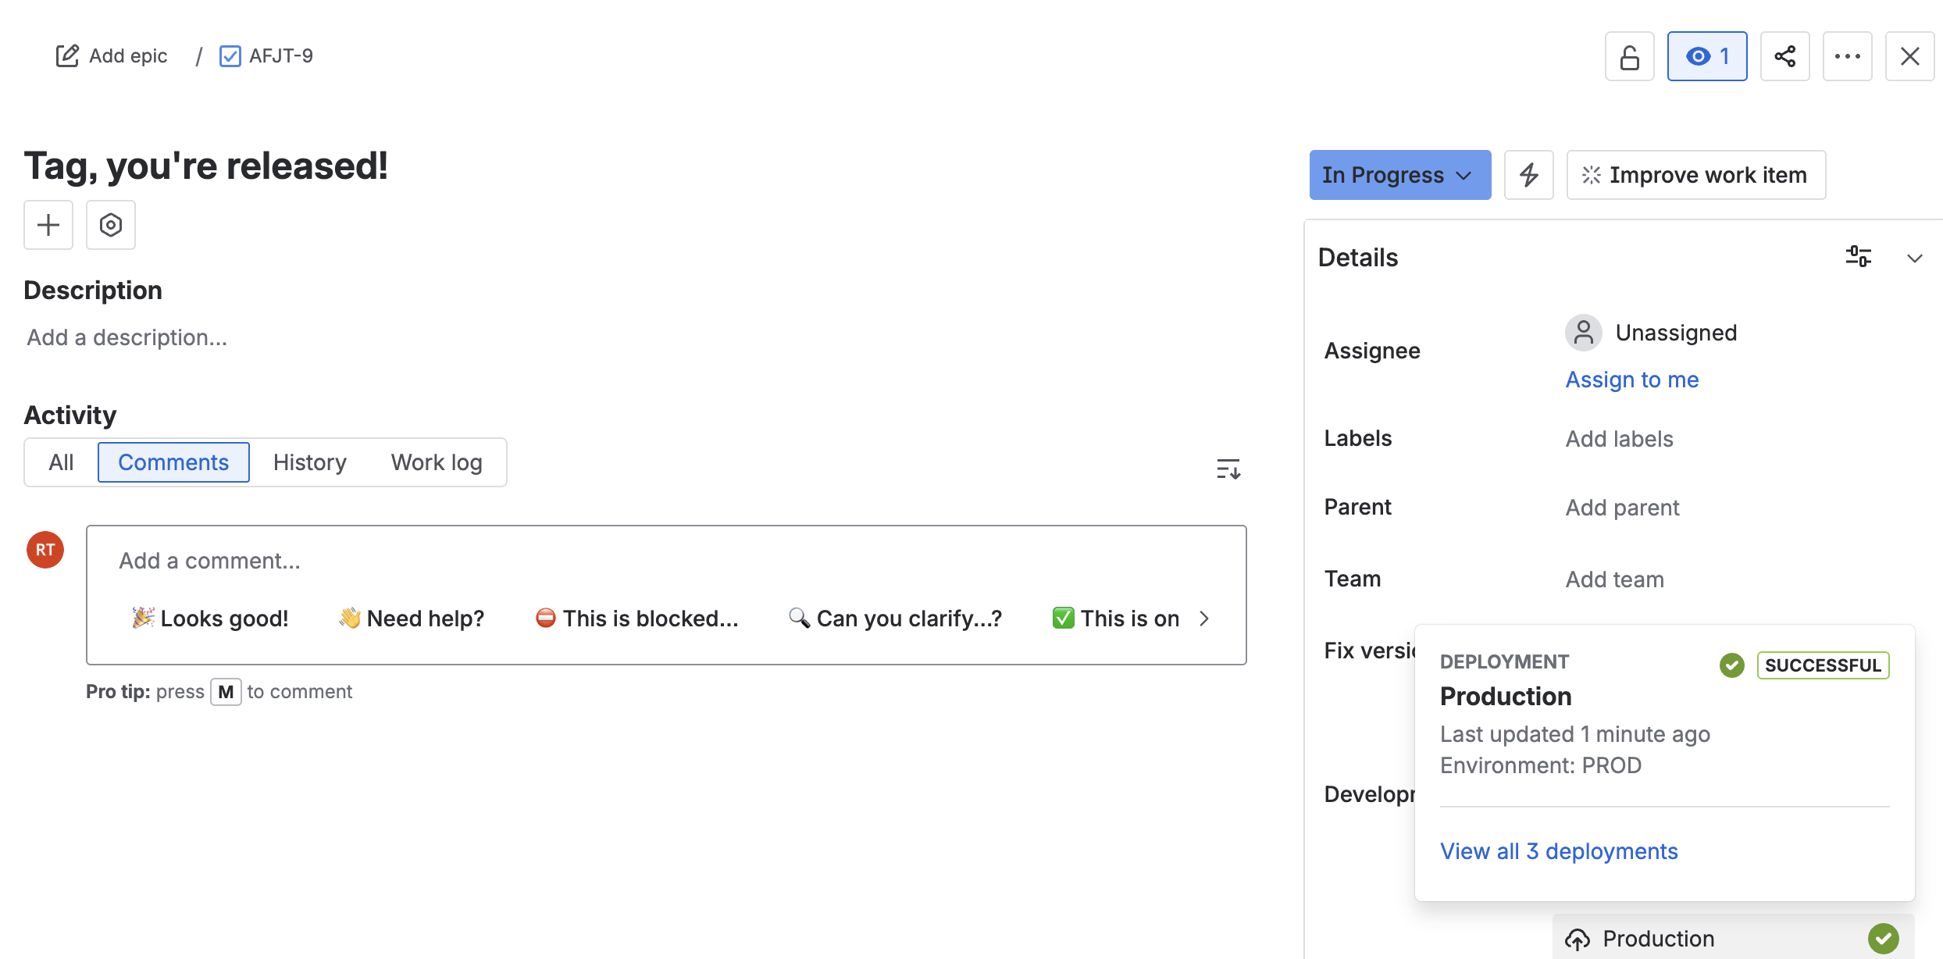Toggle the watch eye button

(1706, 56)
